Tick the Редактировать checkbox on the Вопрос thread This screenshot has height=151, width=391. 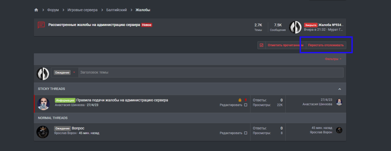(245, 133)
